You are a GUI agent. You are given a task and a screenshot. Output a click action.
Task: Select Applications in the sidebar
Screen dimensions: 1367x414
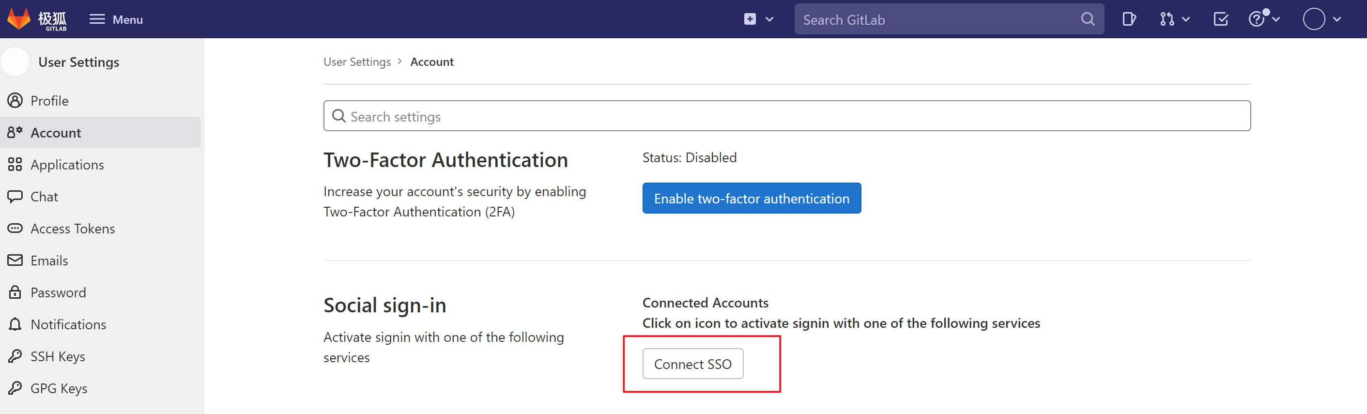click(x=67, y=165)
